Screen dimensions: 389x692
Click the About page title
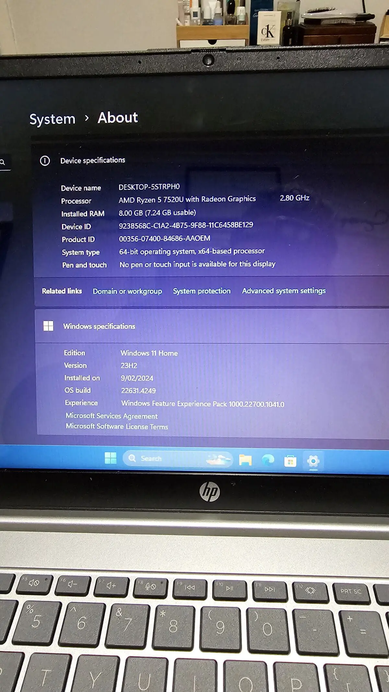coord(118,118)
